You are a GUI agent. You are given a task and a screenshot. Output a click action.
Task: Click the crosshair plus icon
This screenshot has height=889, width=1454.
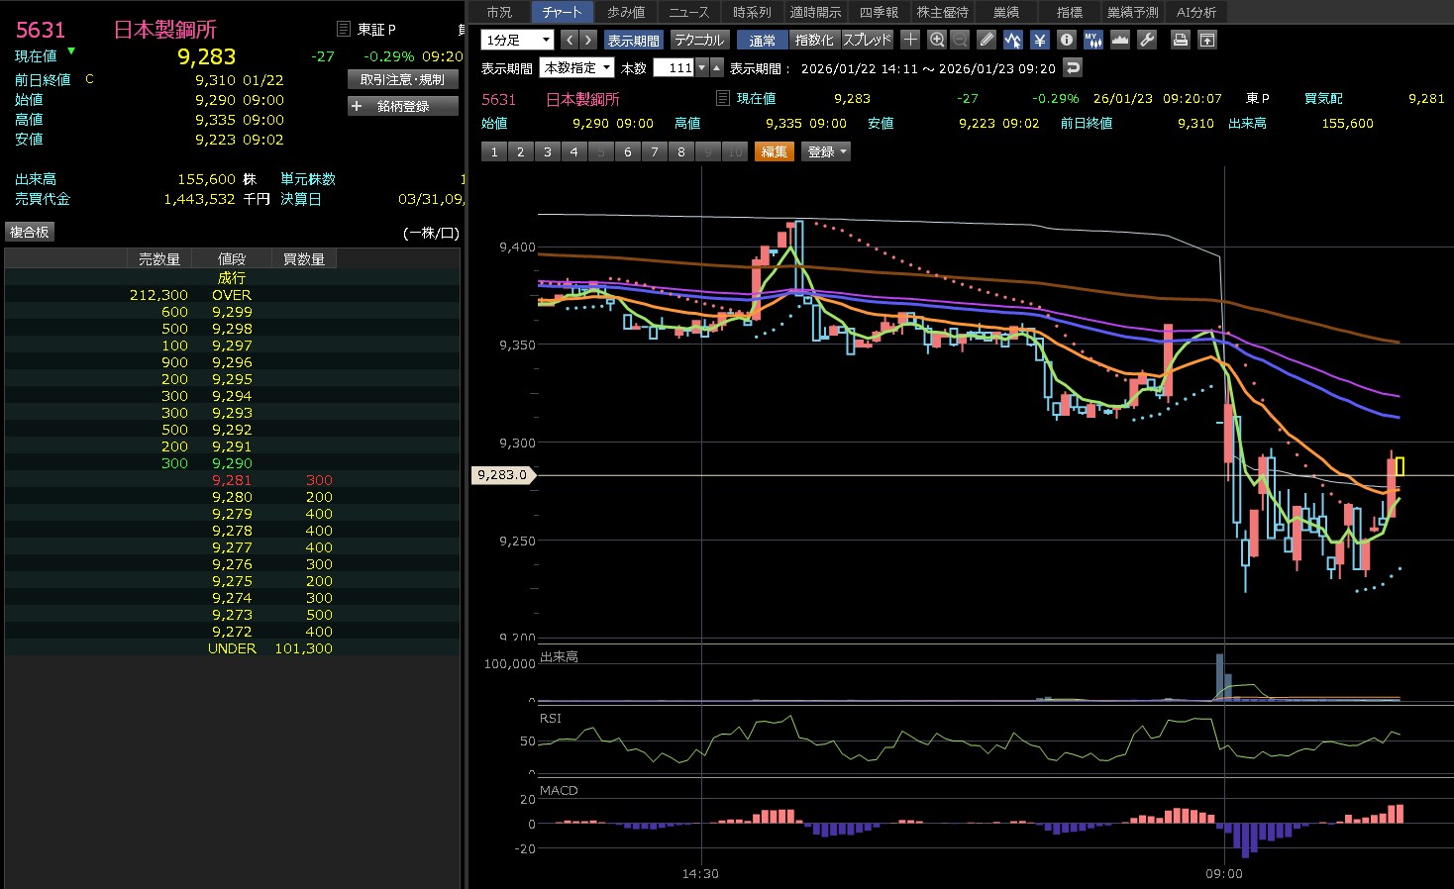(x=910, y=40)
